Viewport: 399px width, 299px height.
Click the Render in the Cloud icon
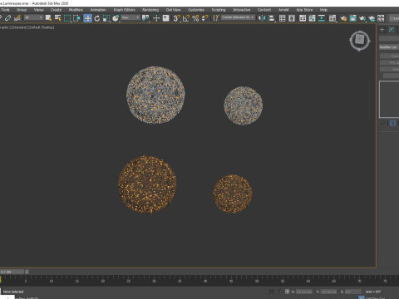pyautogui.click(x=372, y=18)
